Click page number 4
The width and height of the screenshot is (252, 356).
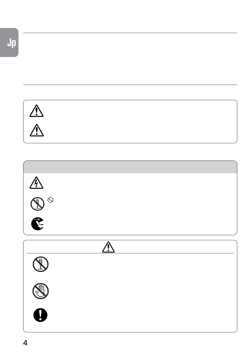pos(25,343)
